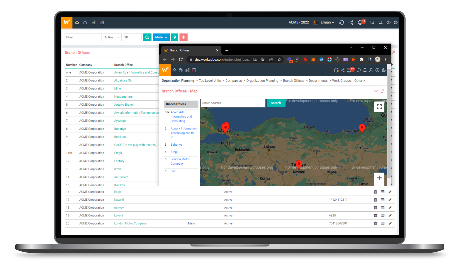Image resolution: width=461 pixels, height=267 pixels.
Task: Open table icon on row 19 Levent
Action: pyautogui.click(x=383, y=215)
